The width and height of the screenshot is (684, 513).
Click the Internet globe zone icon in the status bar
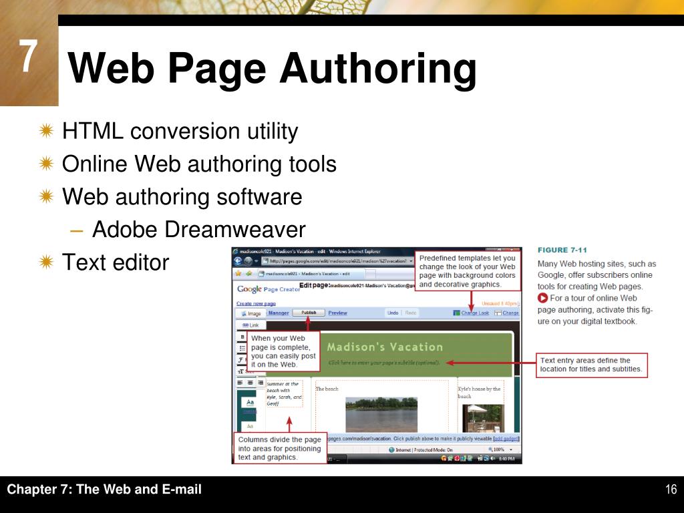[391, 450]
